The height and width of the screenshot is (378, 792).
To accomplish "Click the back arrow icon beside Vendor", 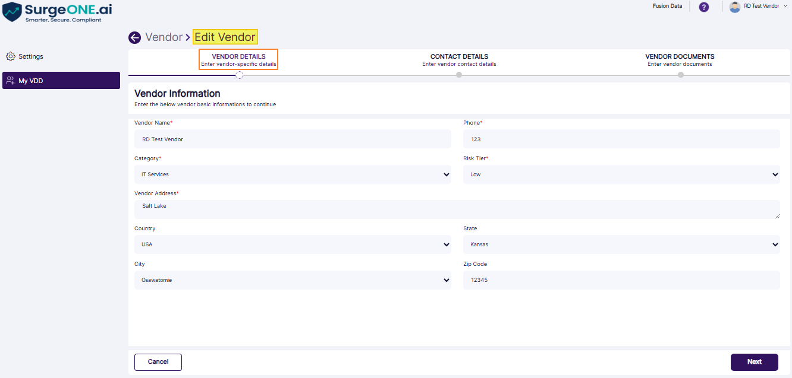I will [x=134, y=37].
